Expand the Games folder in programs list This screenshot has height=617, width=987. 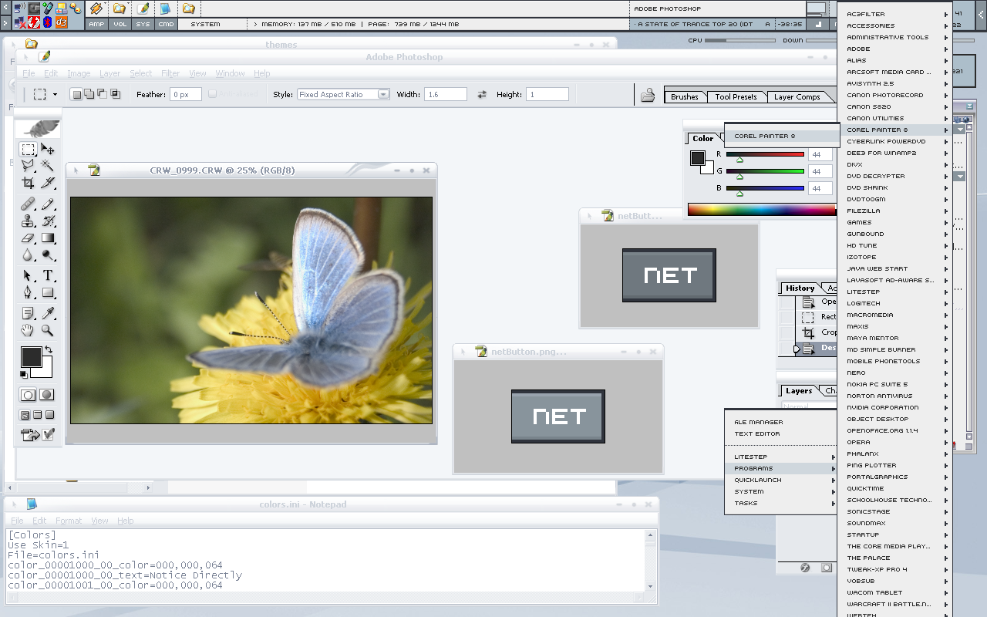pyautogui.click(x=895, y=222)
